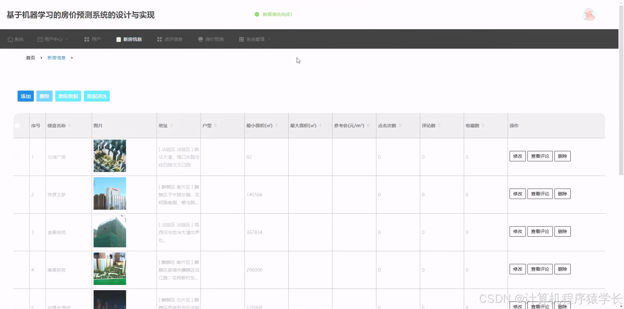624x309 pixels.
Task: Check the checkbox for row 珠源之梦
Action: click(x=18, y=195)
